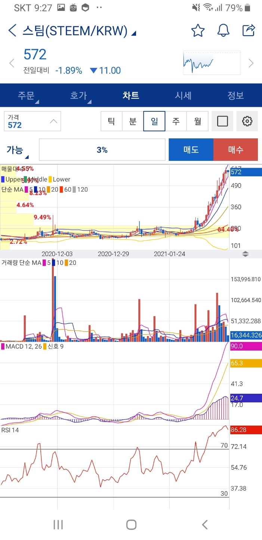262x540 pixels.
Task: Open price alerts bell icon
Action: (223, 30)
